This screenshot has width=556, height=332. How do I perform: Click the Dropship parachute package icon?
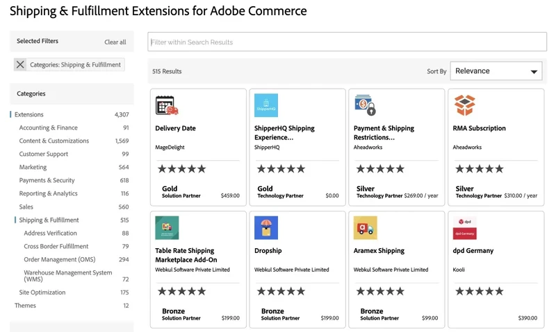pos(266,228)
